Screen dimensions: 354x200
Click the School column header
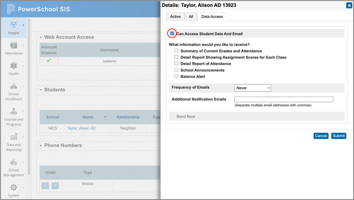pyautogui.click(x=52, y=117)
